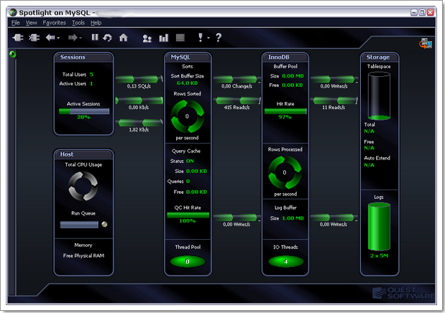
Task: Open the Tools menu
Action: pyautogui.click(x=78, y=23)
